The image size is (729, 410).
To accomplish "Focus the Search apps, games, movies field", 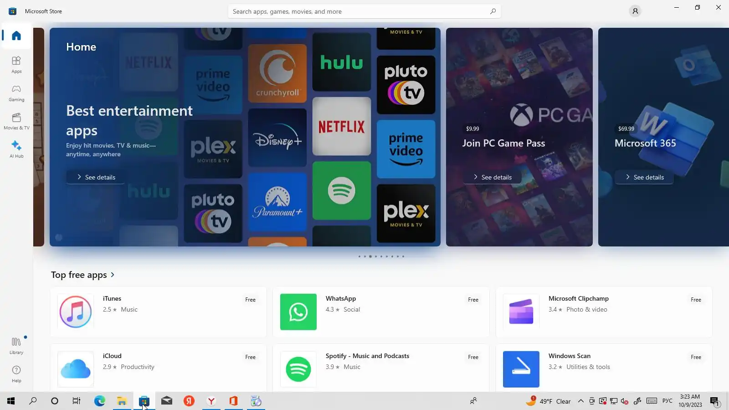I will (364, 11).
